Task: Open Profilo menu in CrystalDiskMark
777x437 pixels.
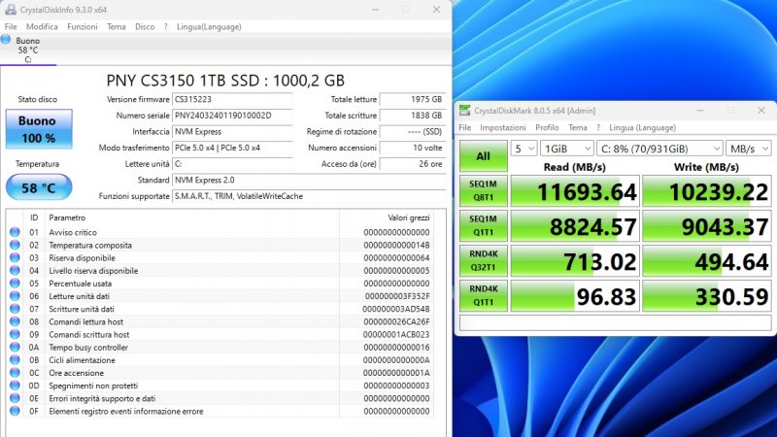Action: click(x=547, y=127)
